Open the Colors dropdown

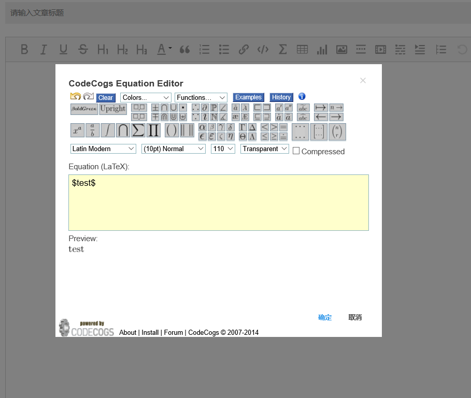(x=146, y=97)
